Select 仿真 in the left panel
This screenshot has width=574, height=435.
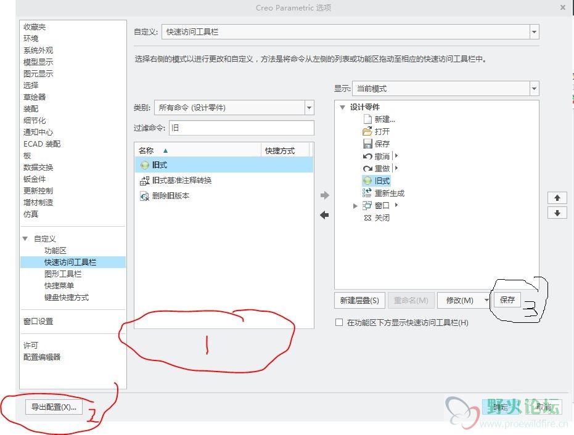[31, 214]
